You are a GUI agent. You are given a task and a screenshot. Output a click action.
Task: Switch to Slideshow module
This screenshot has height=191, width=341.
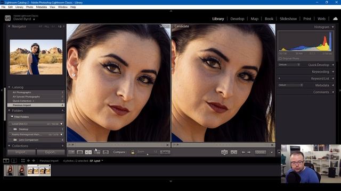click(x=288, y=19)
